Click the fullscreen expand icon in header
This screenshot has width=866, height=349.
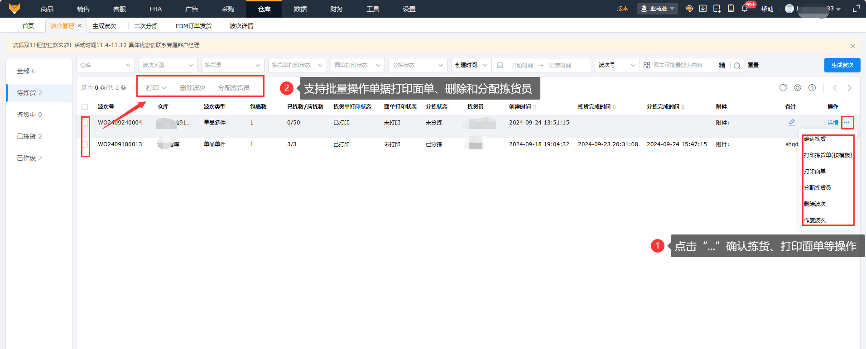(x=856, y=9)
